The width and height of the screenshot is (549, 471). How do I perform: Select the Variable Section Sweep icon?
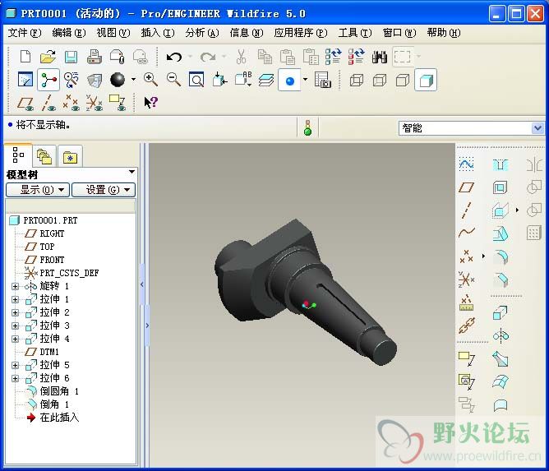tap(501, 359)
